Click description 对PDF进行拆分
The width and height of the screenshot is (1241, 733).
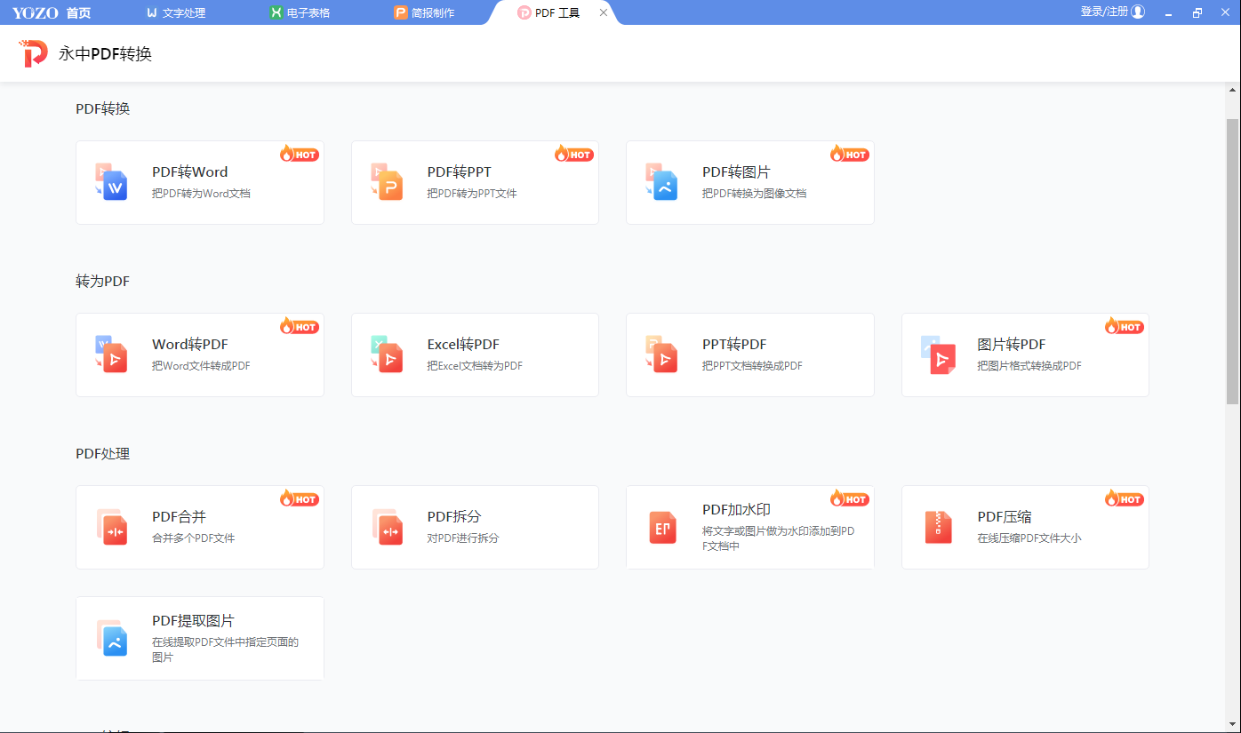(x=463, y=538)
